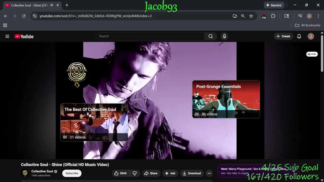Dislike the Collective Soul video
This screenshot has height=182, width=324.
coord(135,173)
